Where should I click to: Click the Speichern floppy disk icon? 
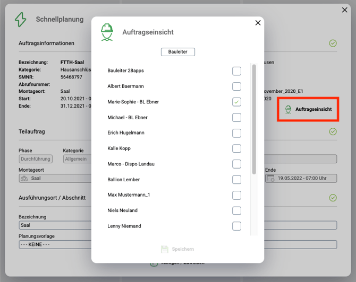pyautogui.click(x=165, y=249)
